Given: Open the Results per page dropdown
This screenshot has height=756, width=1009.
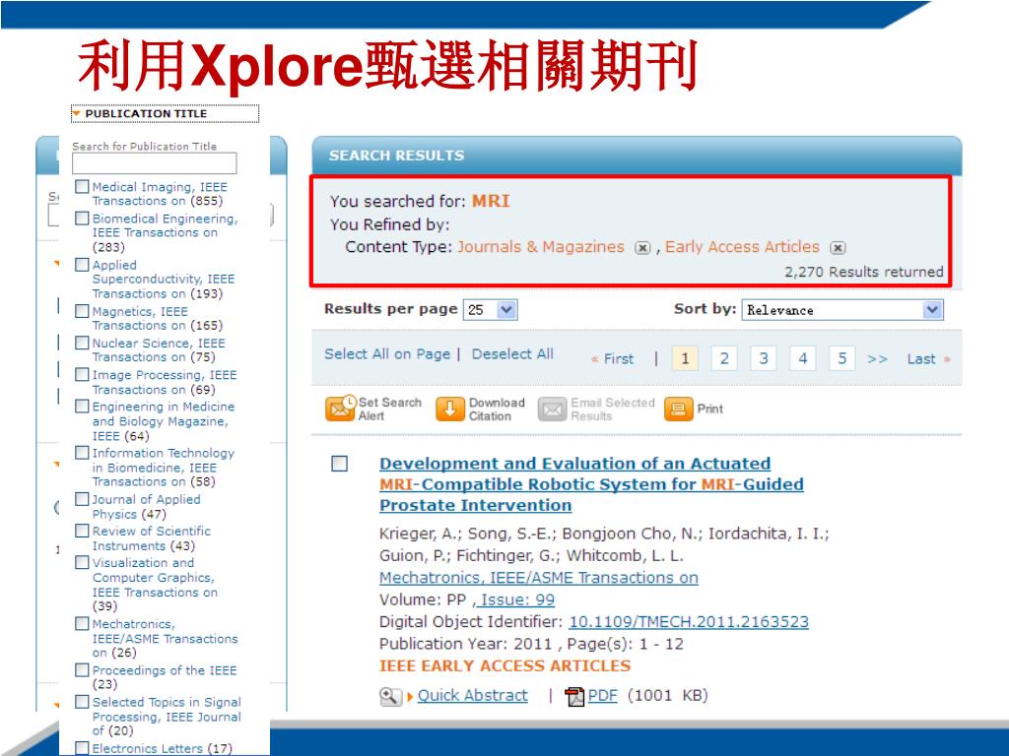Looking at the screenshot, I should (491, 310).
